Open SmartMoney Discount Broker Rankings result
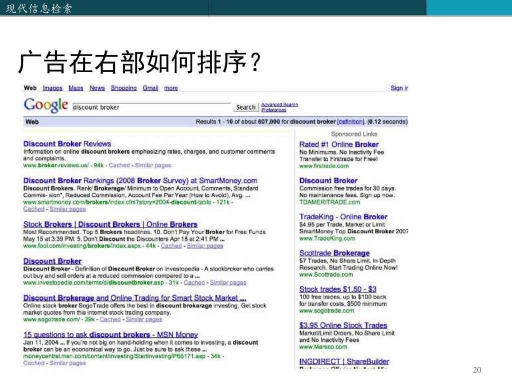 pos(140,180)
